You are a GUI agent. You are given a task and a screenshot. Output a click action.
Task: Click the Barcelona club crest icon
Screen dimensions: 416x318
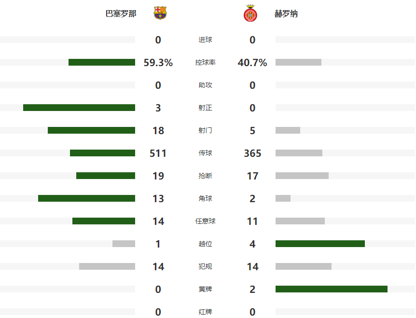pos(160,13)
